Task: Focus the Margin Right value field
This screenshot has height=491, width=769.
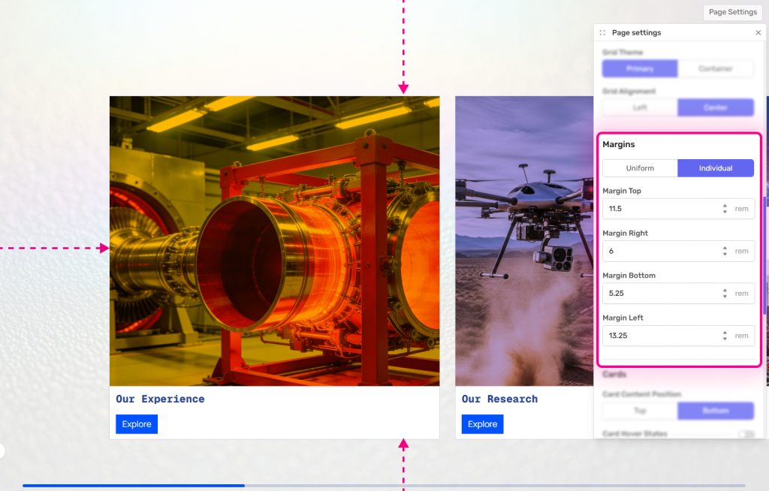Action: pos(661,251)
